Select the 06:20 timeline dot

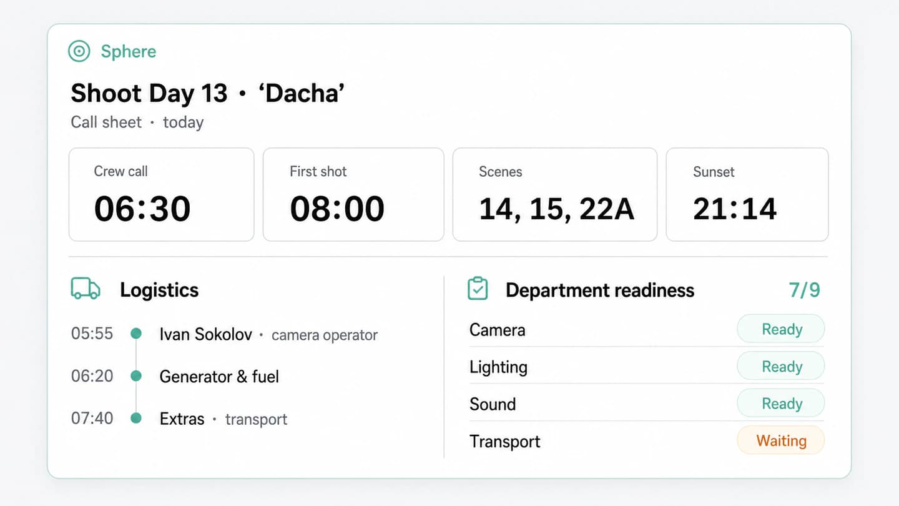click(x=136, y=376)
